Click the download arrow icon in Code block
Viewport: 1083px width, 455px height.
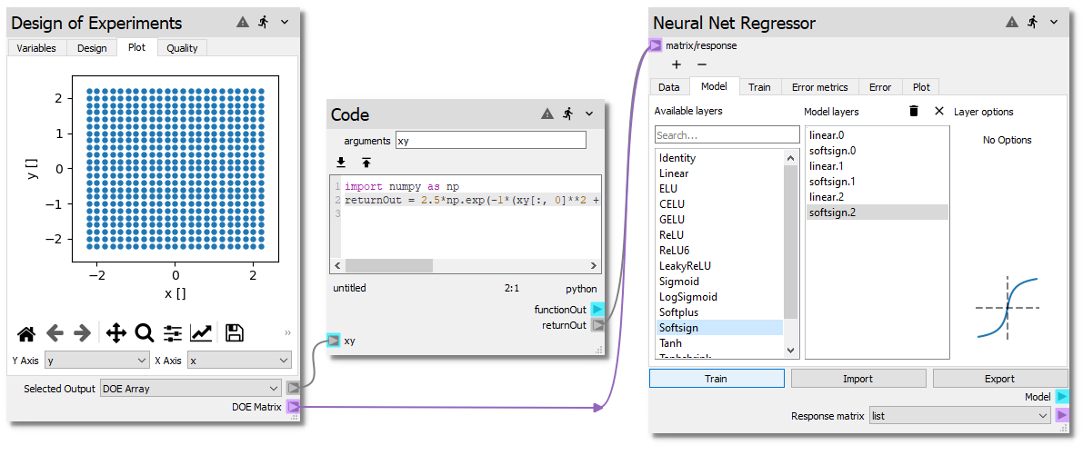[341, 163]
